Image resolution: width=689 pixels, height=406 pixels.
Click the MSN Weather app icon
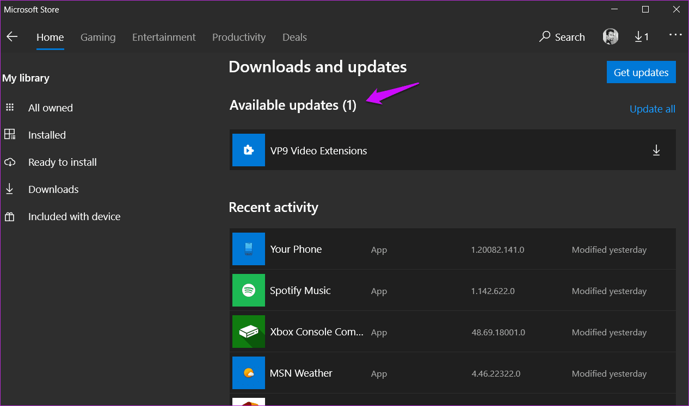point(249,373)
